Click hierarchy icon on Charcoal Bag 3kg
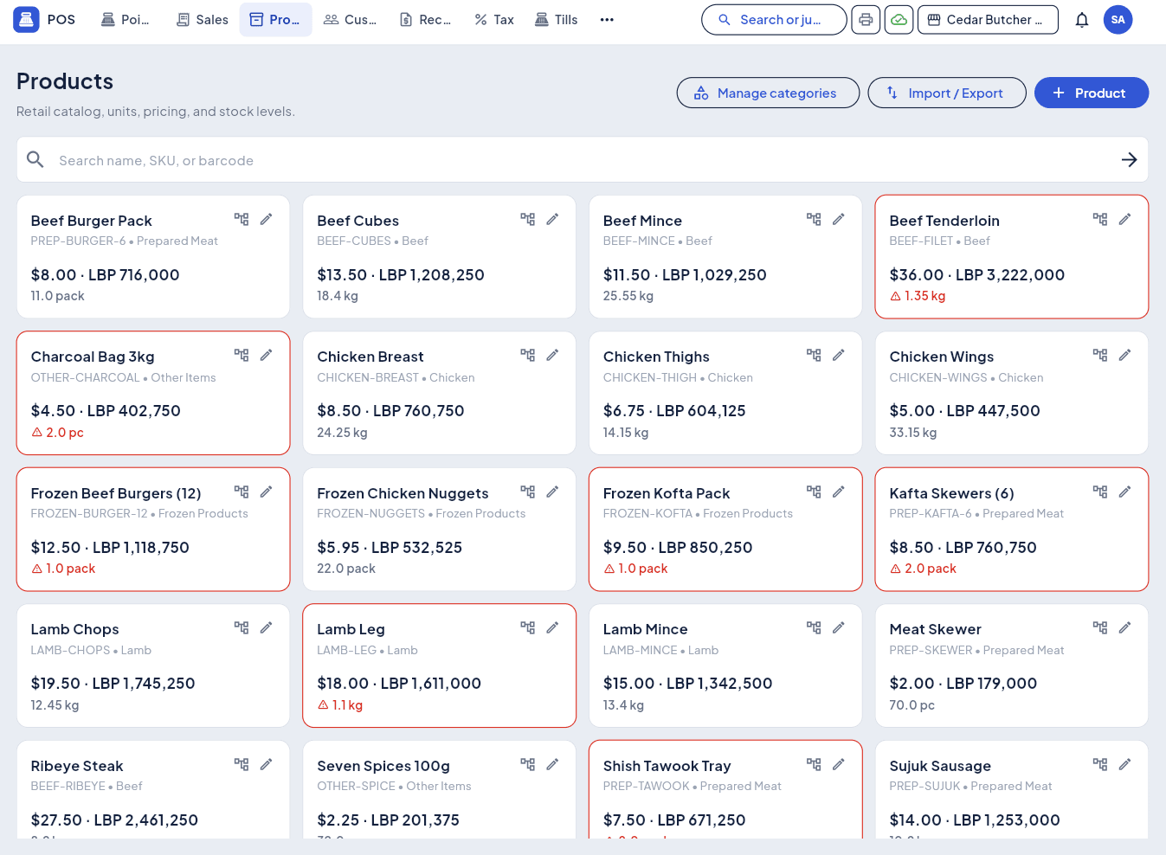 click(242, 355)
